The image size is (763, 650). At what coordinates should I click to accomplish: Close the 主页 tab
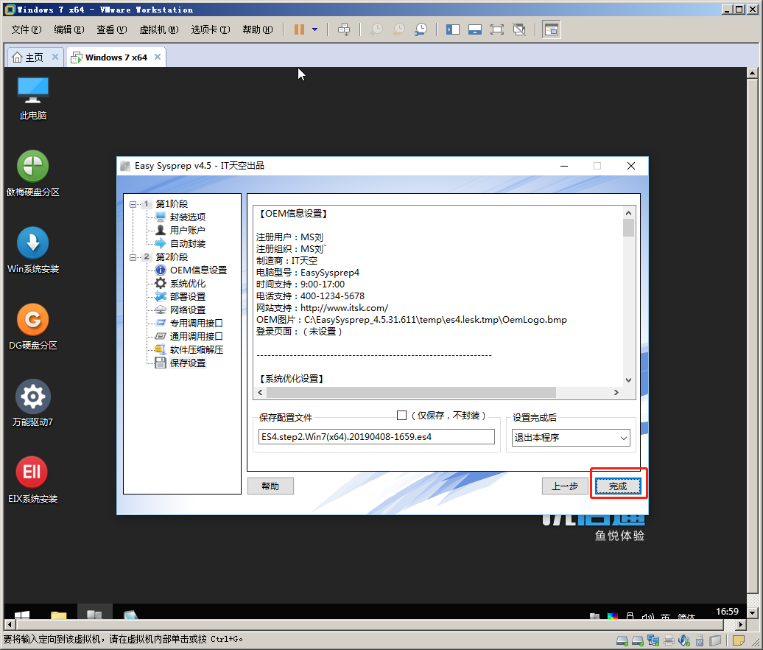(55, 57)
